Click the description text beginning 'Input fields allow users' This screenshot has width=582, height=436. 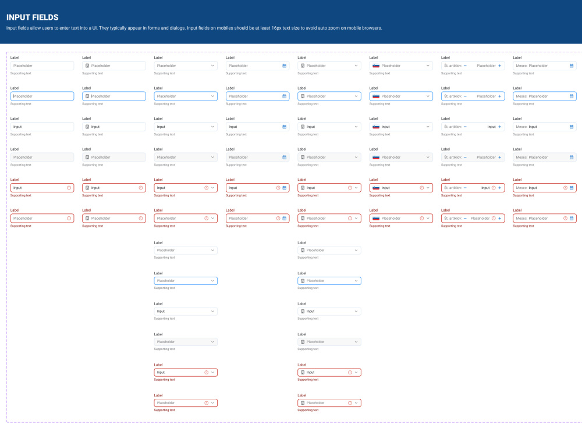point(194,28)
